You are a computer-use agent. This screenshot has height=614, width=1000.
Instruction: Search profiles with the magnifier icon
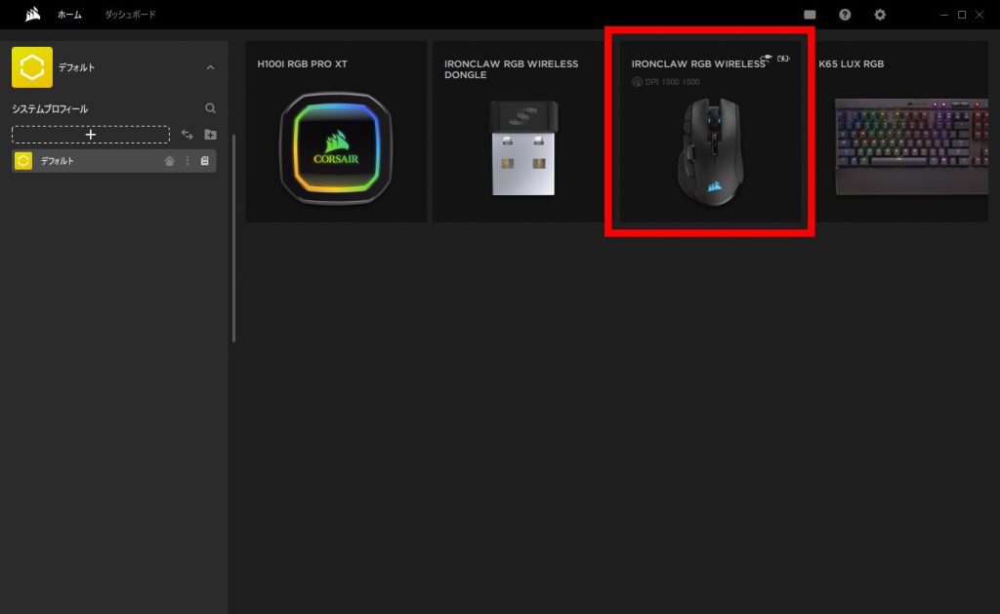[211, 108]
